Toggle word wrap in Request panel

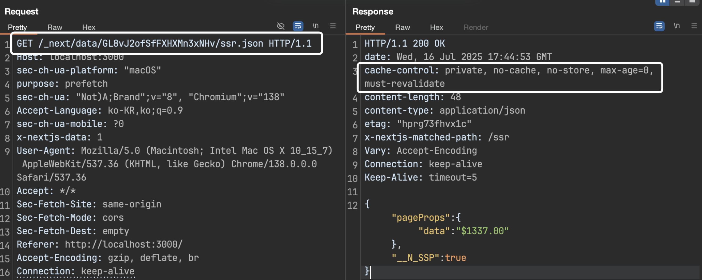(298, 26)
